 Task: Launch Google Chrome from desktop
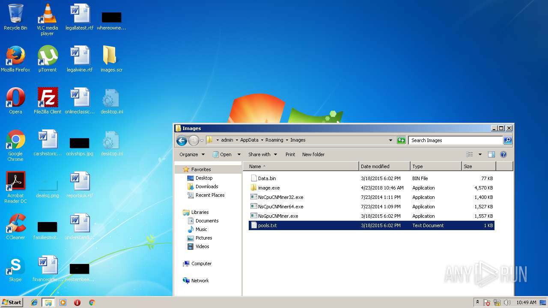point(15,145)
